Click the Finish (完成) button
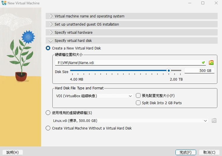Screen dimensions: 222x156 (x=186, y=152)
